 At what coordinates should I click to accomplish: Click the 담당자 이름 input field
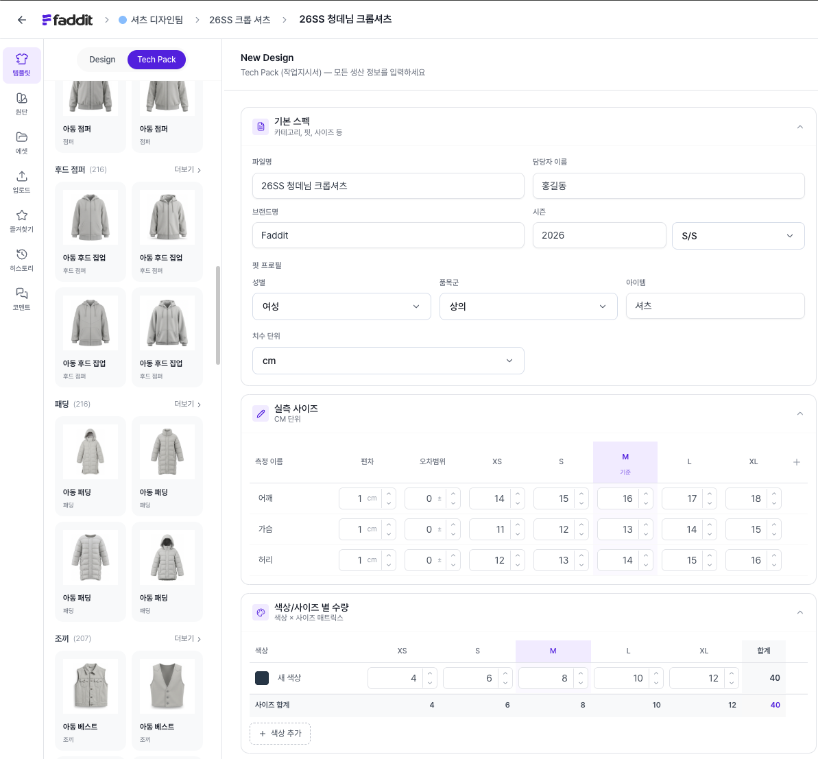coord(669,186)
